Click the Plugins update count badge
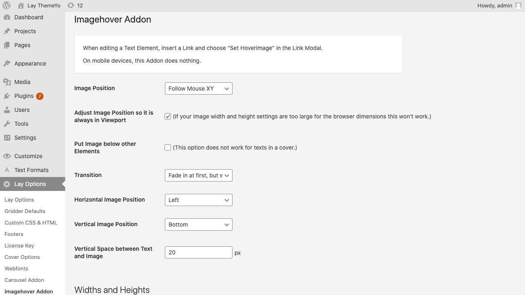Viewport: 525px width, 295px height. pyautogui.click(x=39, y=96)
